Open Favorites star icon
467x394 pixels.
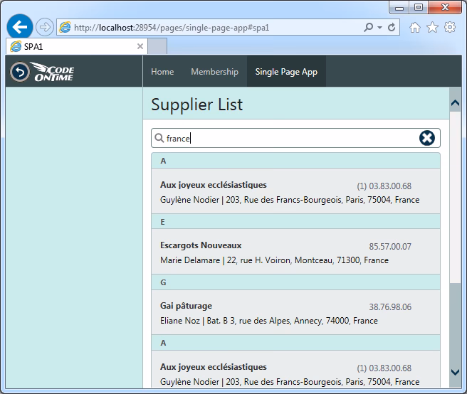tap(432, 27)
